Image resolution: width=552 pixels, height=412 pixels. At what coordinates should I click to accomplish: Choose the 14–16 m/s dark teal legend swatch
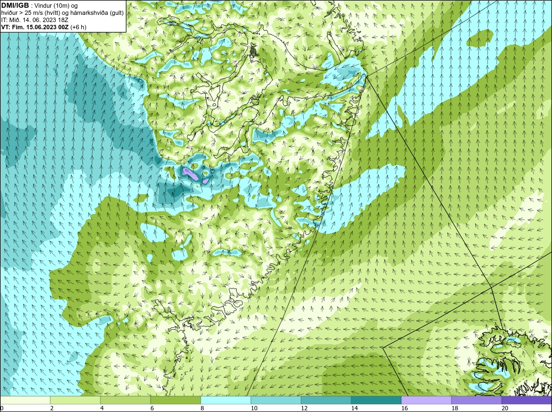coord(376,400)
